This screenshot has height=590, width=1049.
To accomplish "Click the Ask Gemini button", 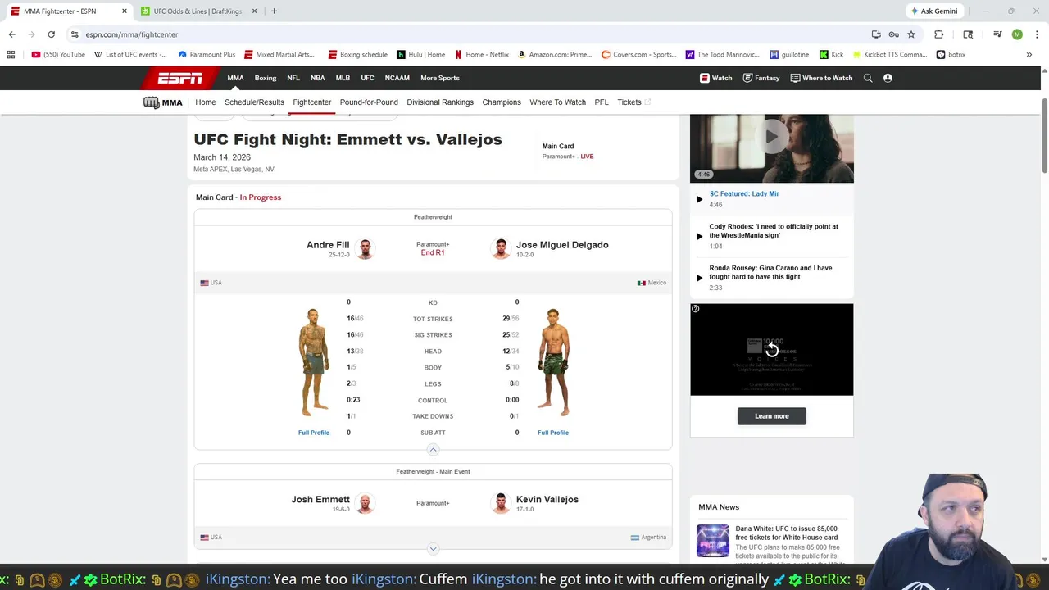I will pyautogui.click(x=933, y=11).
